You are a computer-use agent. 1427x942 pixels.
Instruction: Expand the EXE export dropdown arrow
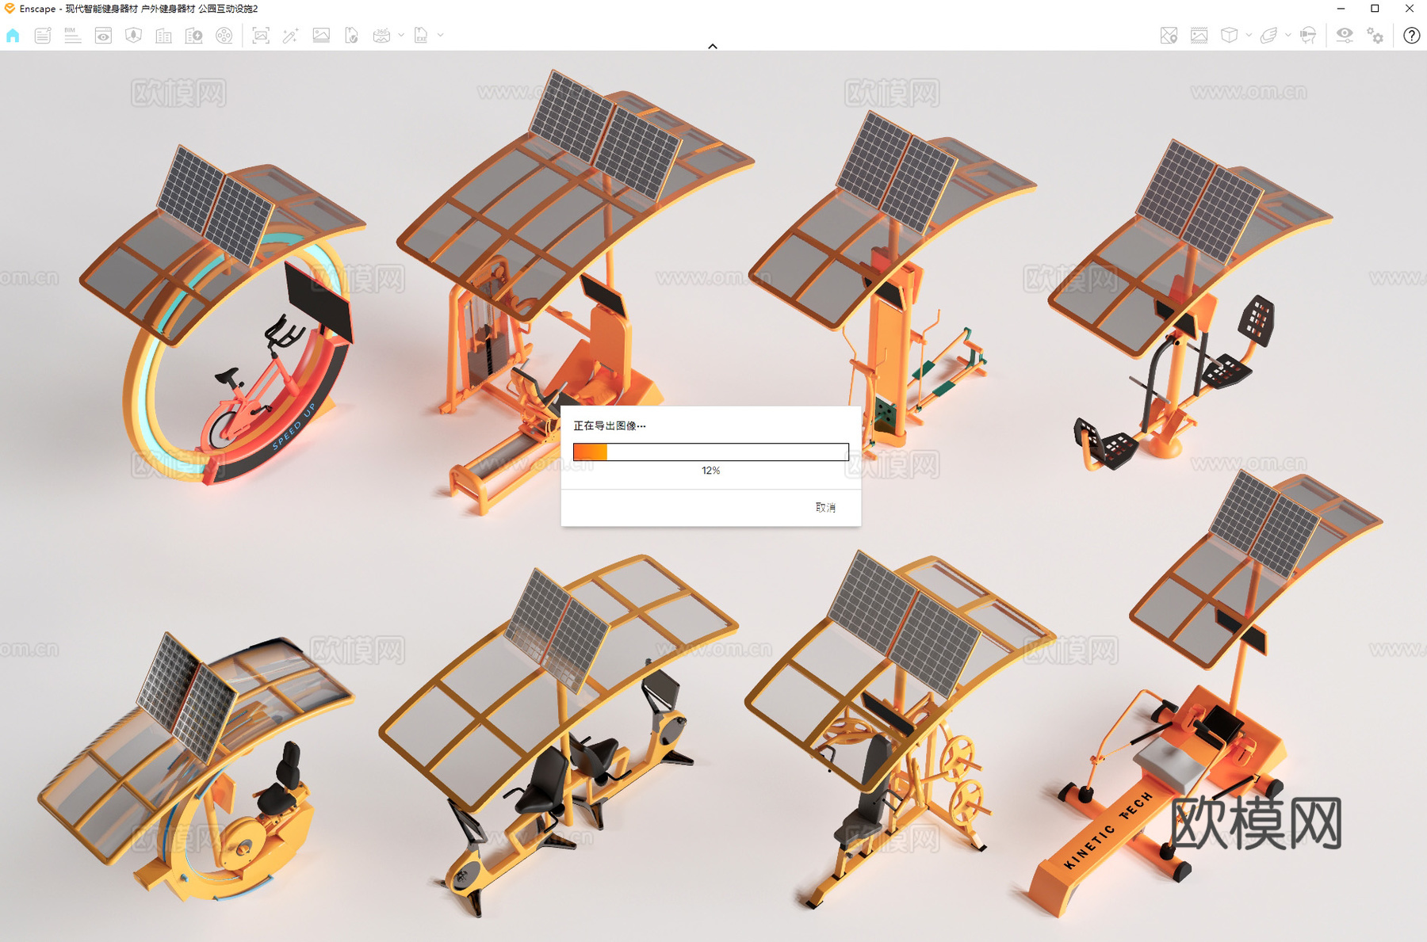441,36
